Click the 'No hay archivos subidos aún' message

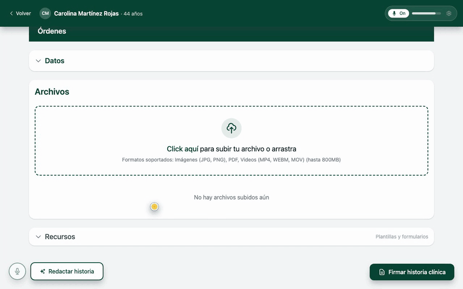[231, 197]
